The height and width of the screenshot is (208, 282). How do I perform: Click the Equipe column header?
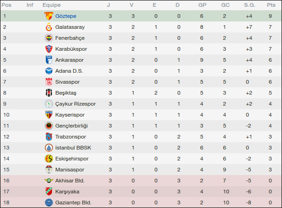(52, 5)
